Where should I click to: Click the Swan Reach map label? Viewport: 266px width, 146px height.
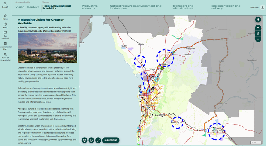[x=252, y=60]
